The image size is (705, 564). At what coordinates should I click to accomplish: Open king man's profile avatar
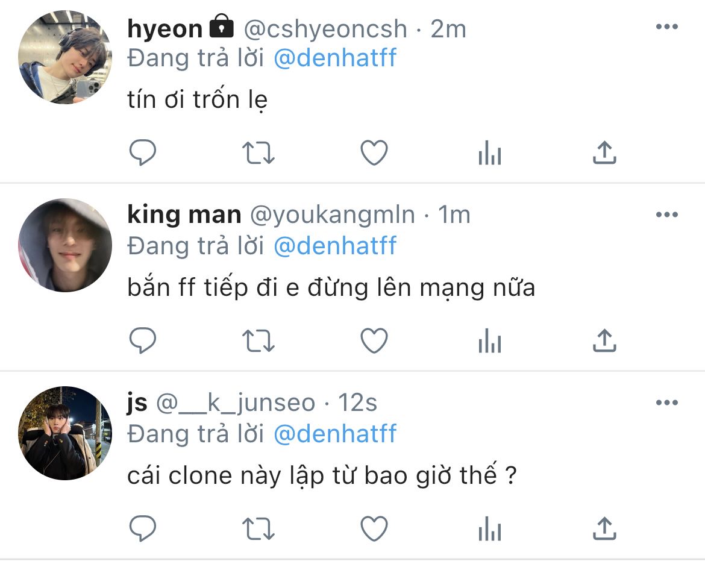(x=65, y=245)
